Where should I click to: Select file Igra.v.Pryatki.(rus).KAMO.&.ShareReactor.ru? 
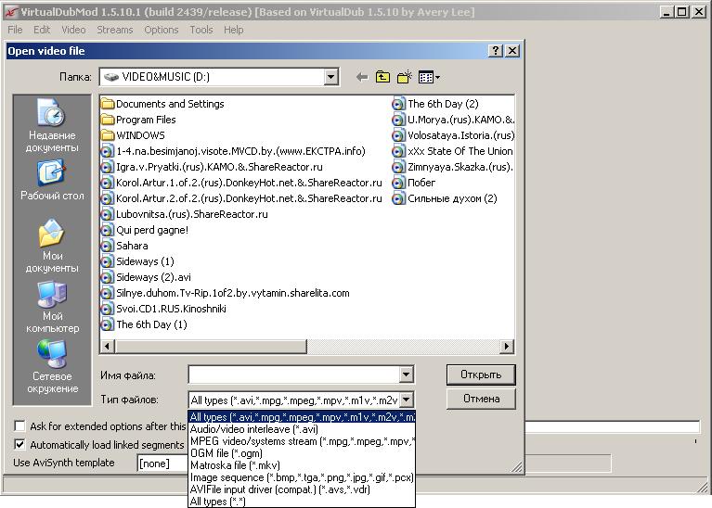click(212, 167)
